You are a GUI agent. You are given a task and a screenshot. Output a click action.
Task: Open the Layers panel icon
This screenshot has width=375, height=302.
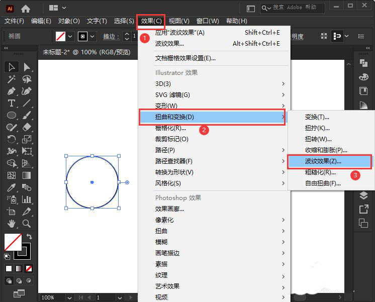363,196
